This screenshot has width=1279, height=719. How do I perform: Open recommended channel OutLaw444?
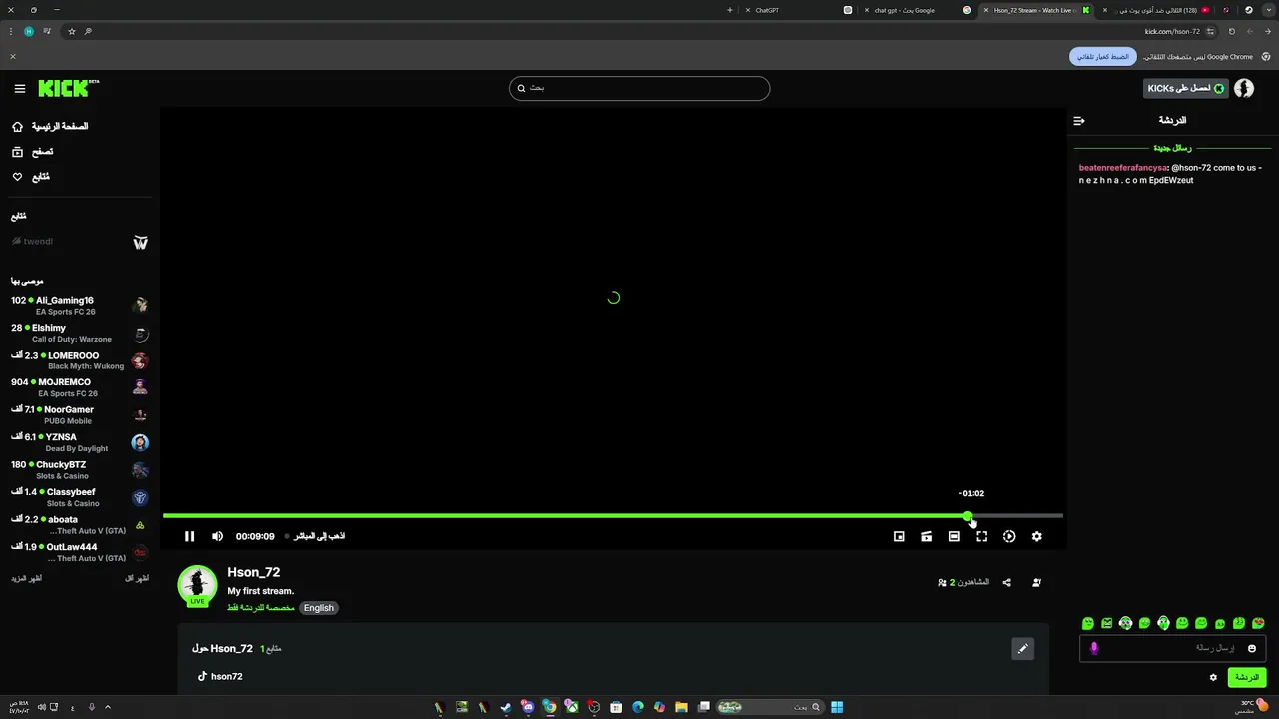(x=80, y=552)
